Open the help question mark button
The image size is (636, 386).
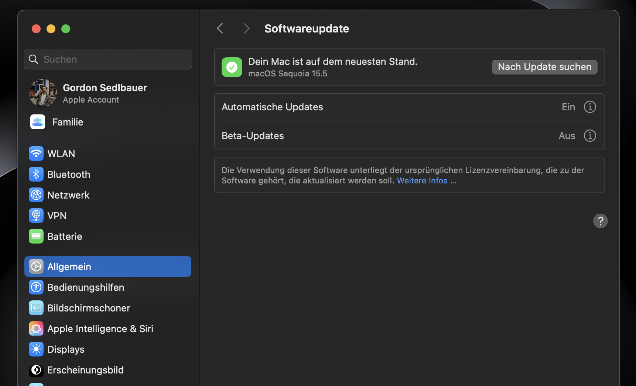coord(600,221)
